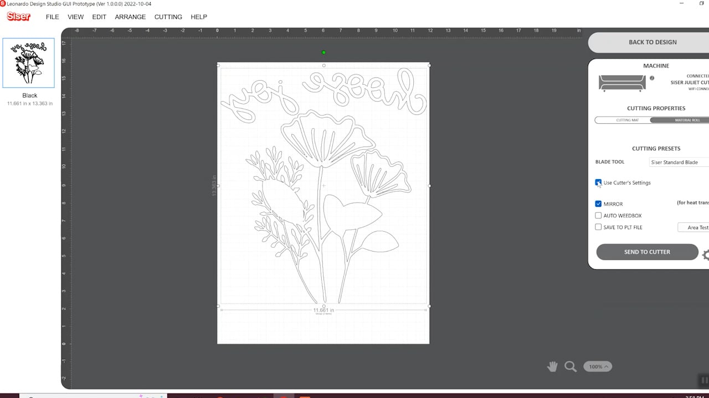Click the pause icon at bottom right
The height and width of the screenshot is (398, 709).
703,380
